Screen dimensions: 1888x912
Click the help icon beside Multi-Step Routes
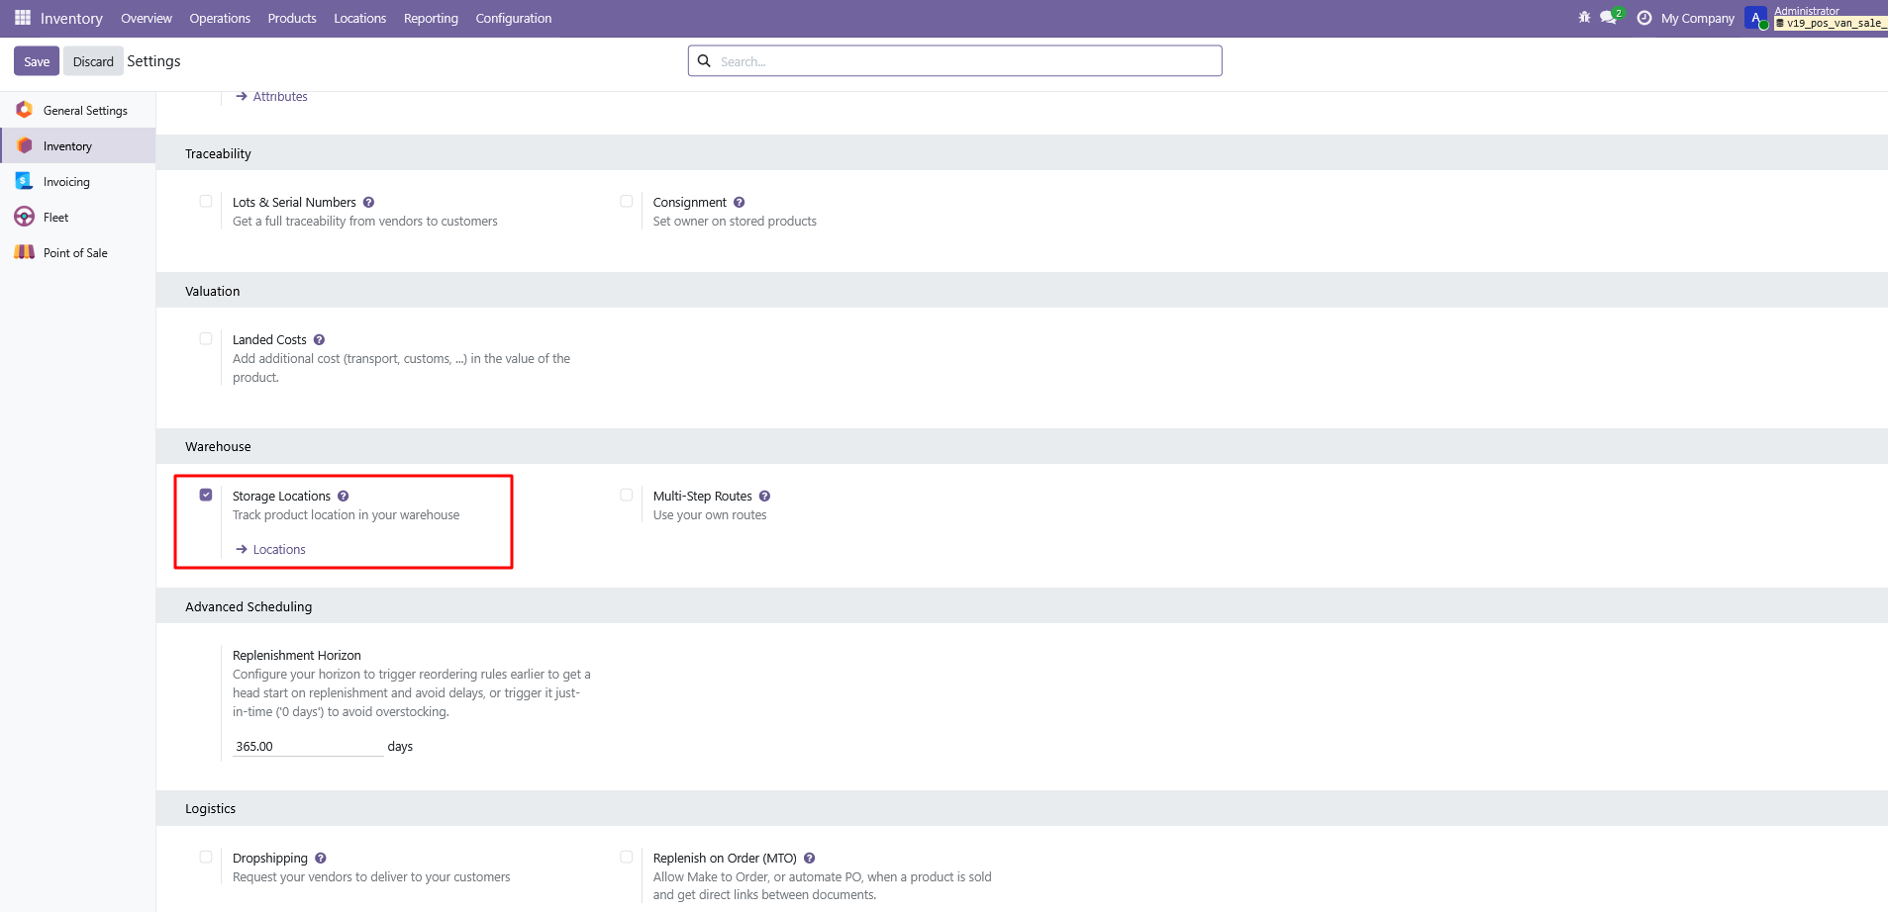pos(764,497)
